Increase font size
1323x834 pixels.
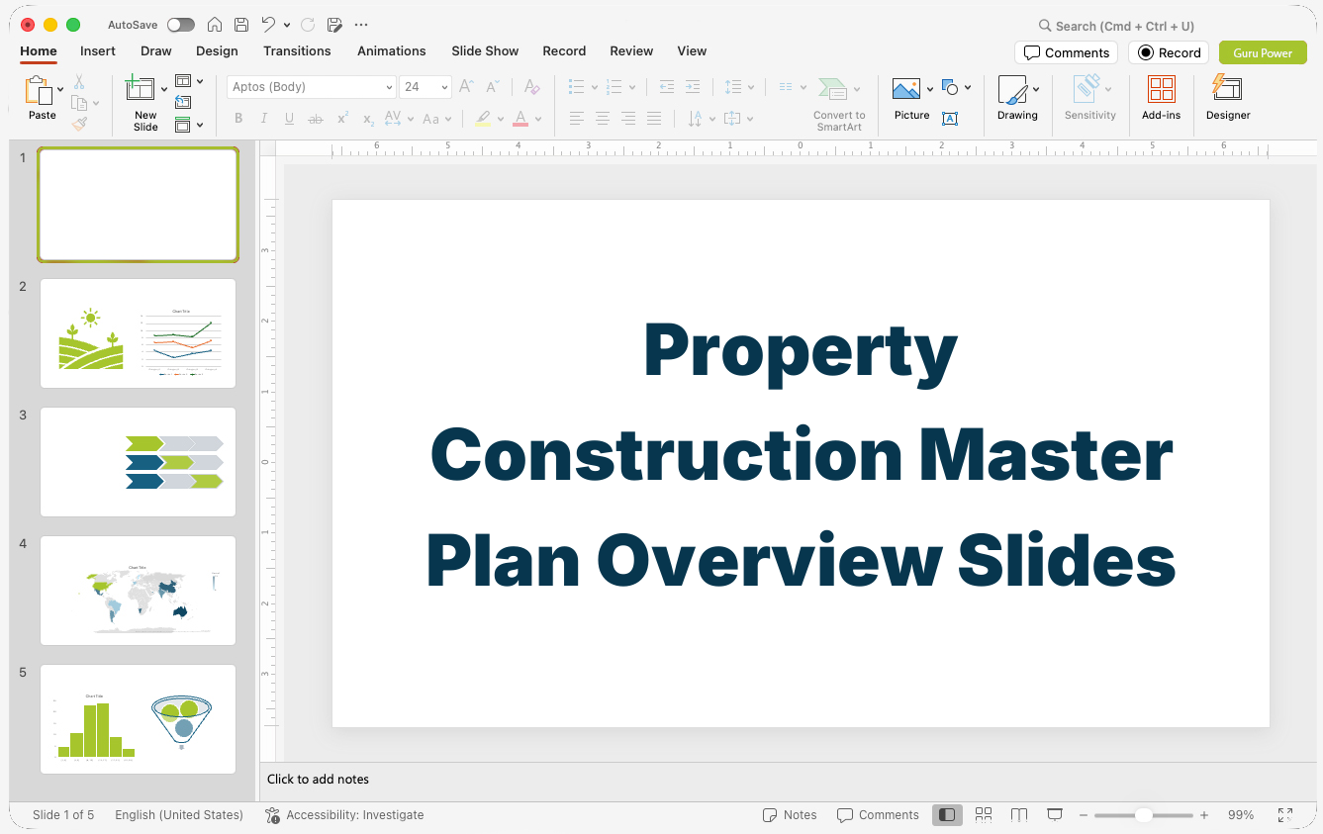click(466, 87)
